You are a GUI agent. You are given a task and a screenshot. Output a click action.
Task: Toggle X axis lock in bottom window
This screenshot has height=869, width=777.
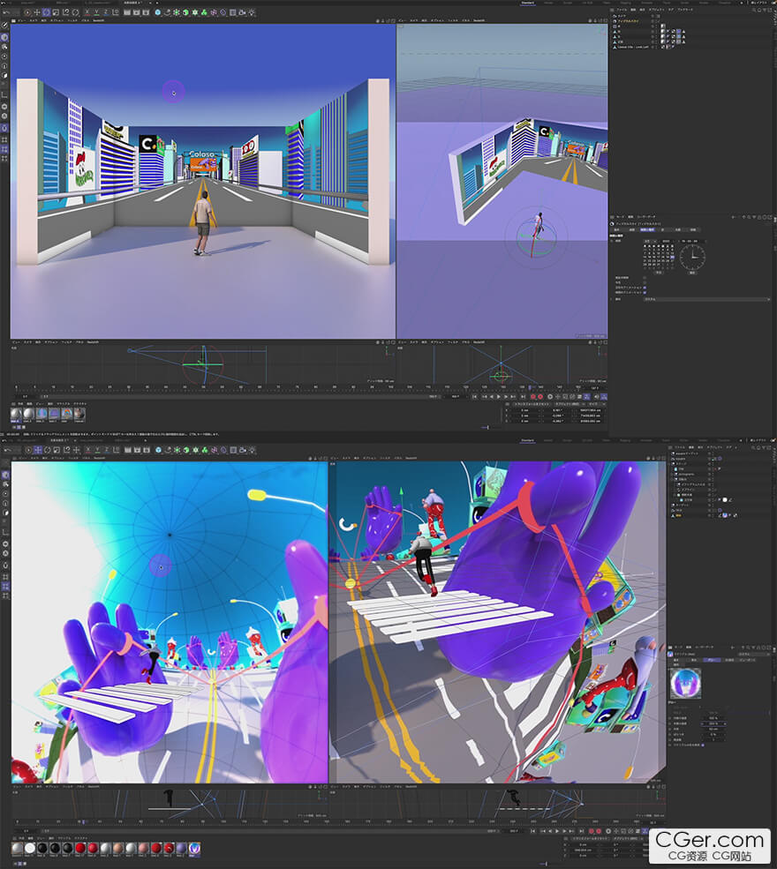pyautogui.click(x=87, y=449)
